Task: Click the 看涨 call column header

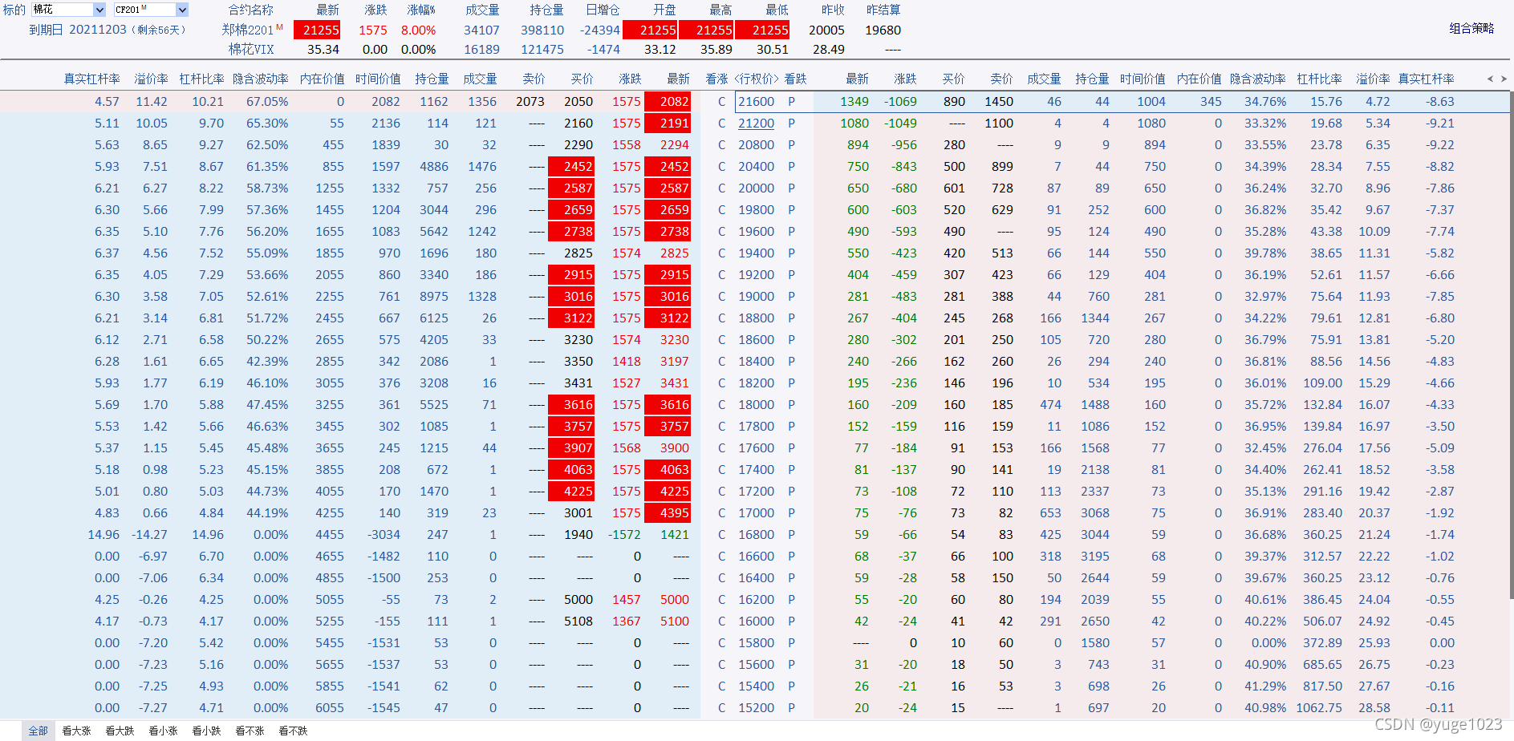Action: click(716, 79)
